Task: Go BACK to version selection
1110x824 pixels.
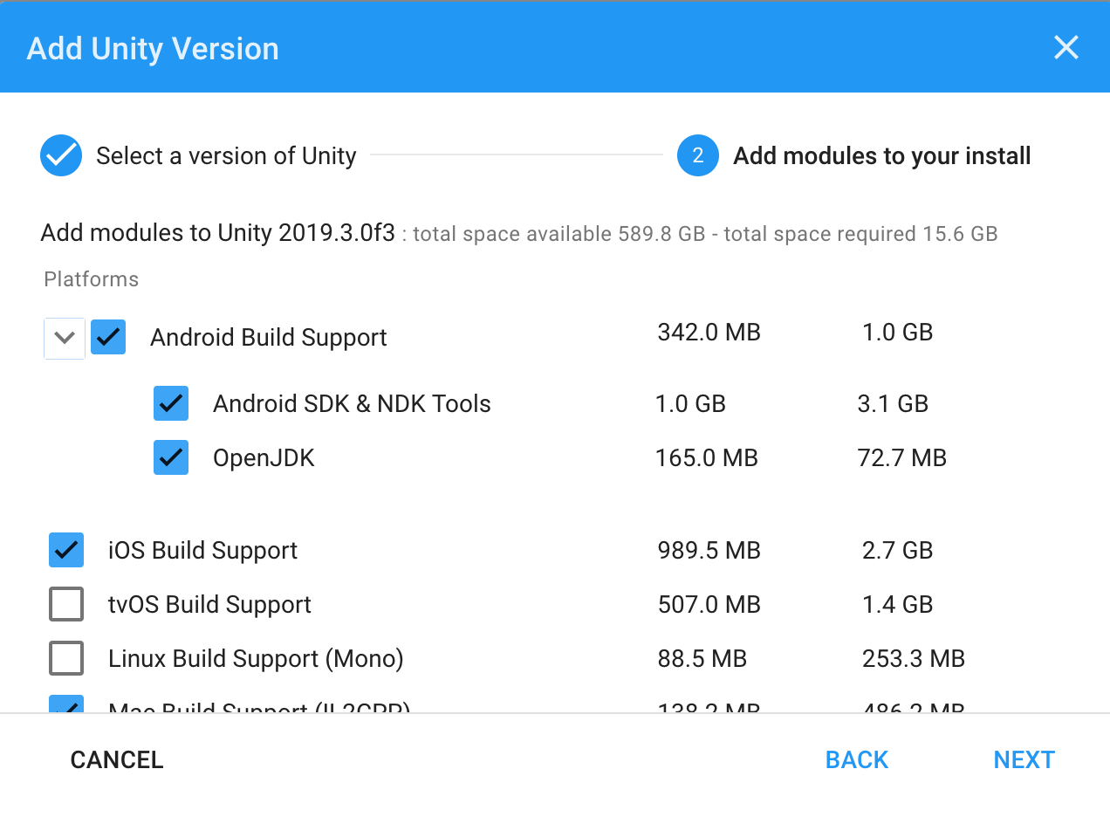Action: (x=856, y=759)
